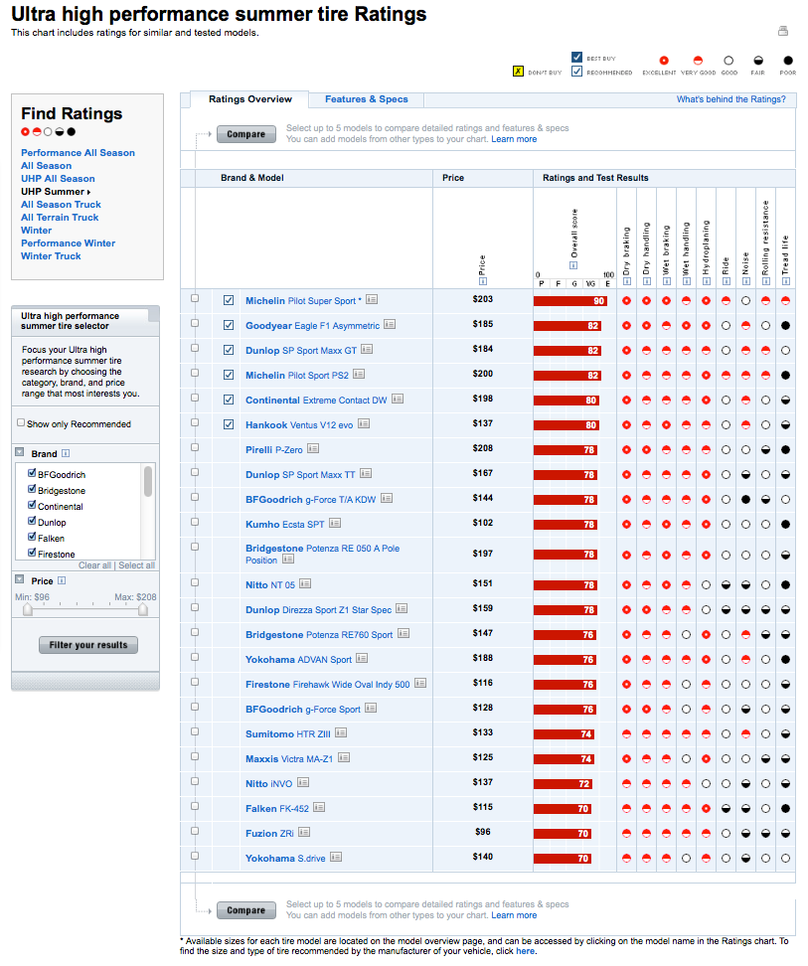808x966 pixels.
Task: Click the maximum price slider handle
Action: click(143, 609)
